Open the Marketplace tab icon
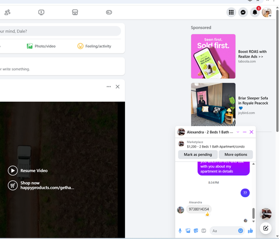This screenshot has width=279, height=239. pos(75,12)
